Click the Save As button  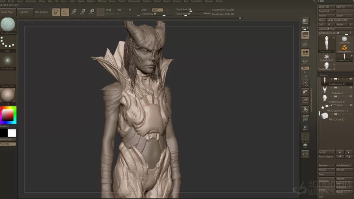pos(344,7)
